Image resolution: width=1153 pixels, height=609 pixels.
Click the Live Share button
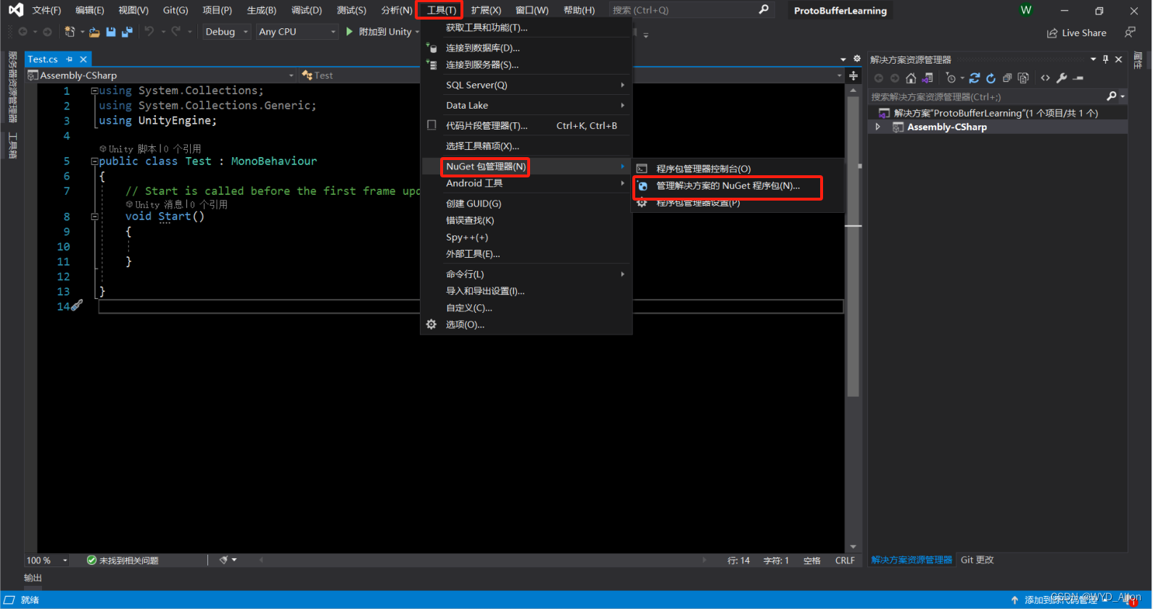tap(1076, 33)
